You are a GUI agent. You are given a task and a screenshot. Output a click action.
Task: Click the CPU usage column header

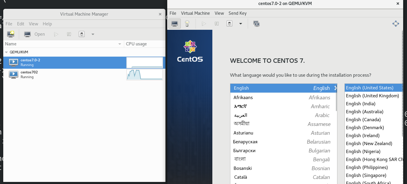145,44
